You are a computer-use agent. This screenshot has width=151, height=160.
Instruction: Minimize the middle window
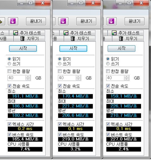(72, 3)
